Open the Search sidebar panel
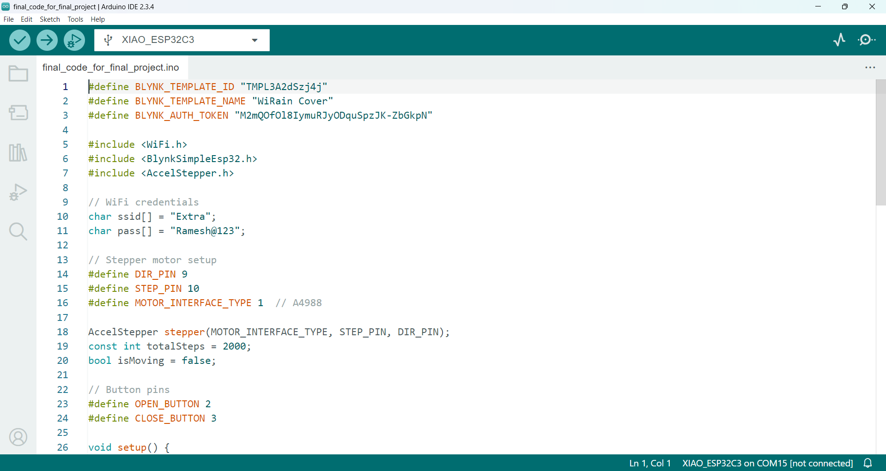 (x=18, y=231)
